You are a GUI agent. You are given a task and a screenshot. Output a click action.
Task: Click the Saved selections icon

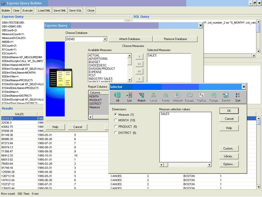click(225, 97)
